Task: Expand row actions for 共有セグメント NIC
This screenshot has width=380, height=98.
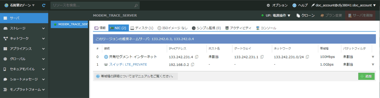Action: click(x=373, y=57)
